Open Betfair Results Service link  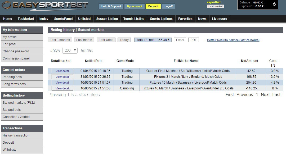point(233,40)
